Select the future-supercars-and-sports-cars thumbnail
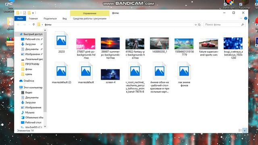This screenshot has height=145, width=258. 208,44
